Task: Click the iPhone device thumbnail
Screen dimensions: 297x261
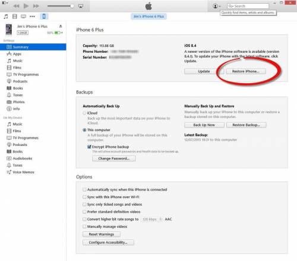Action: (x=9, y=30)
